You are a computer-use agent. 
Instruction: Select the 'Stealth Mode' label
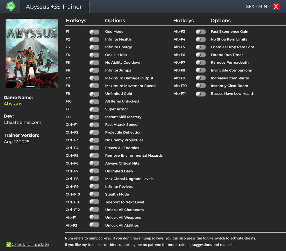point(117,194)
